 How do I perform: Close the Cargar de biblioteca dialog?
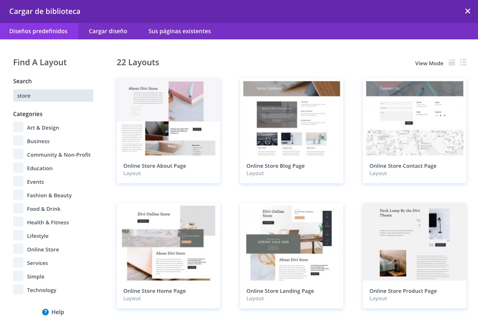[467, 11]
